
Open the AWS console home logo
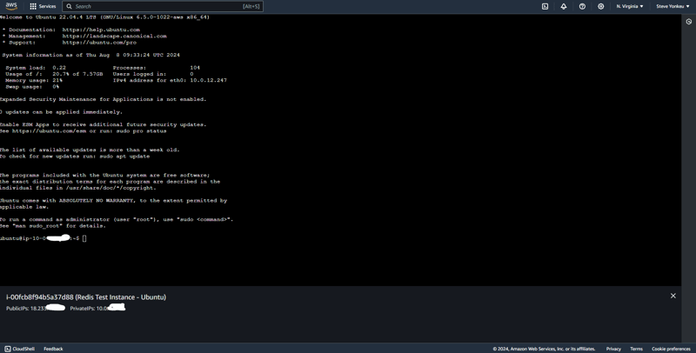tap(11, 6)
